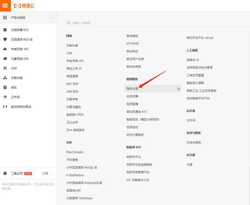Viewport: 250px width, 205px height.
Task: Open 数加控制台概览 sidebar icon
Action: 5,106
